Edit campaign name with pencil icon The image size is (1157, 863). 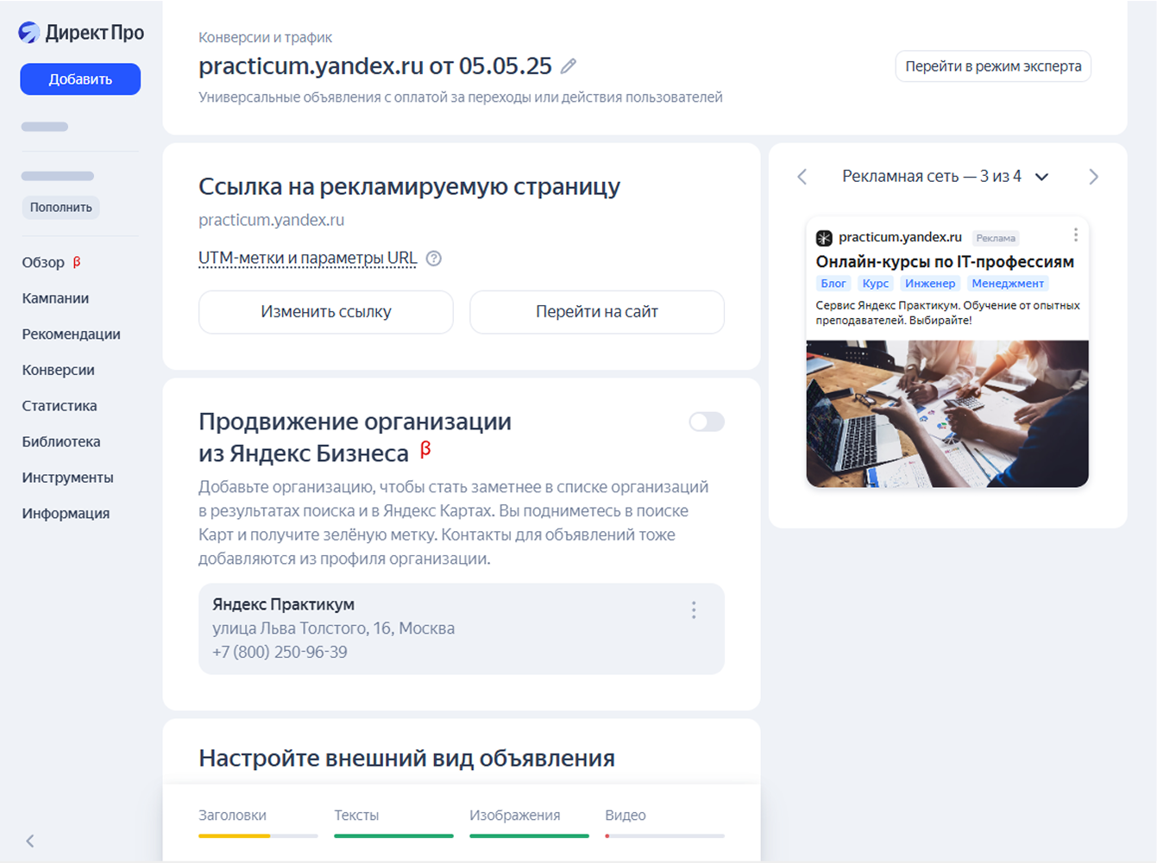tap(569, 66)
